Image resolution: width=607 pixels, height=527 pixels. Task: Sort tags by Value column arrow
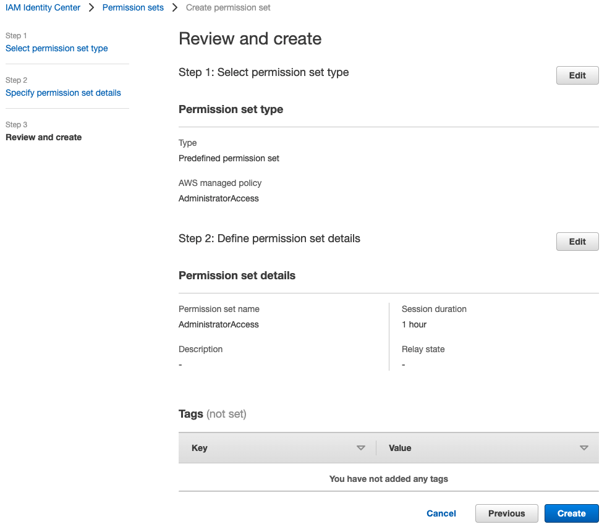click(x=584, y=448)
